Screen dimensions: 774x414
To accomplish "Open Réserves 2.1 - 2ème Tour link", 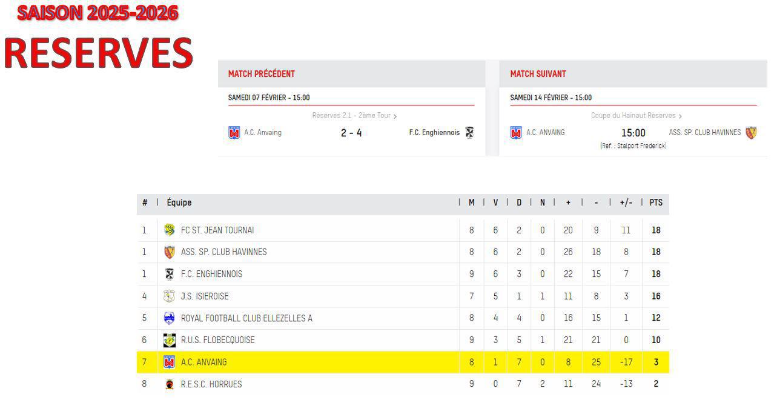I will point(351,116).
